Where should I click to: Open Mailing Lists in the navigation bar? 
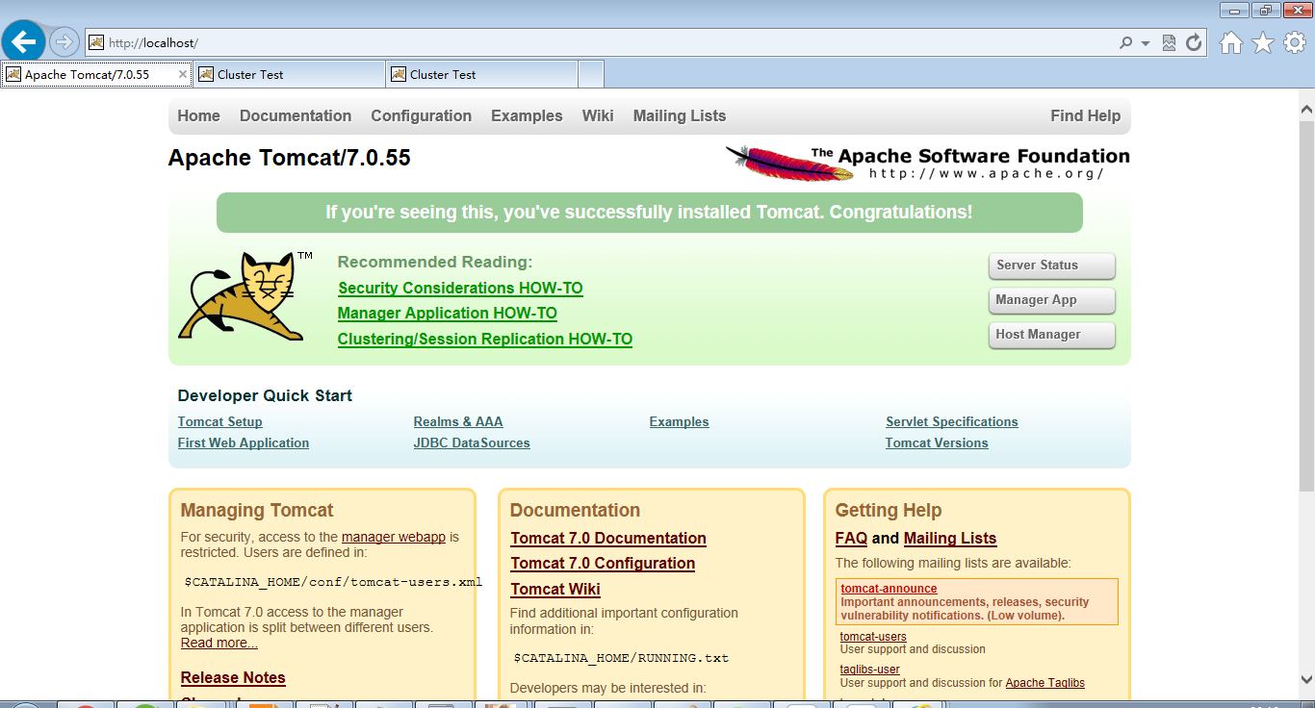click(680, 115)
